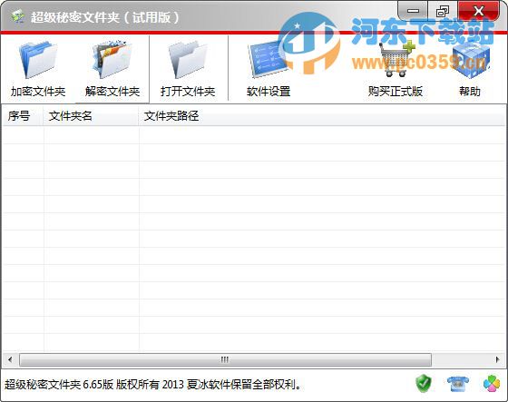Viewport: 508px width, 402px height.
Task: Click the horizontal scrollbar left arrow
Action: coord(10,359)
